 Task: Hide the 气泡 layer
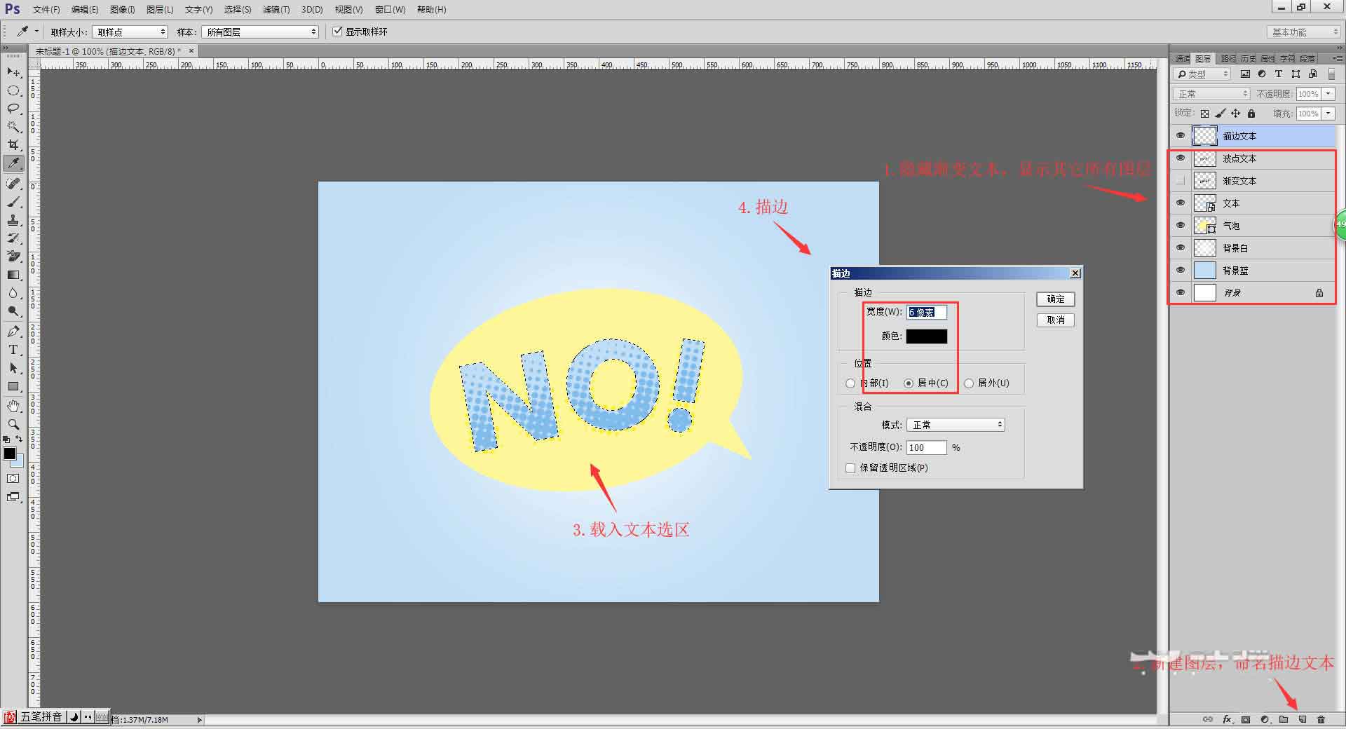pos(1181,225)
